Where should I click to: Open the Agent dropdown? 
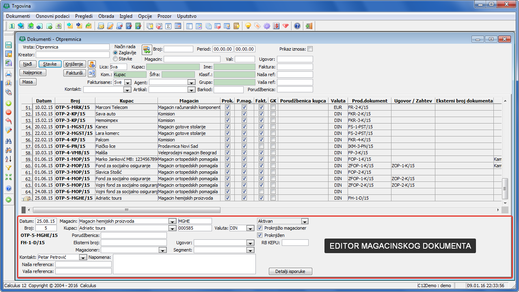pos(192,82)
